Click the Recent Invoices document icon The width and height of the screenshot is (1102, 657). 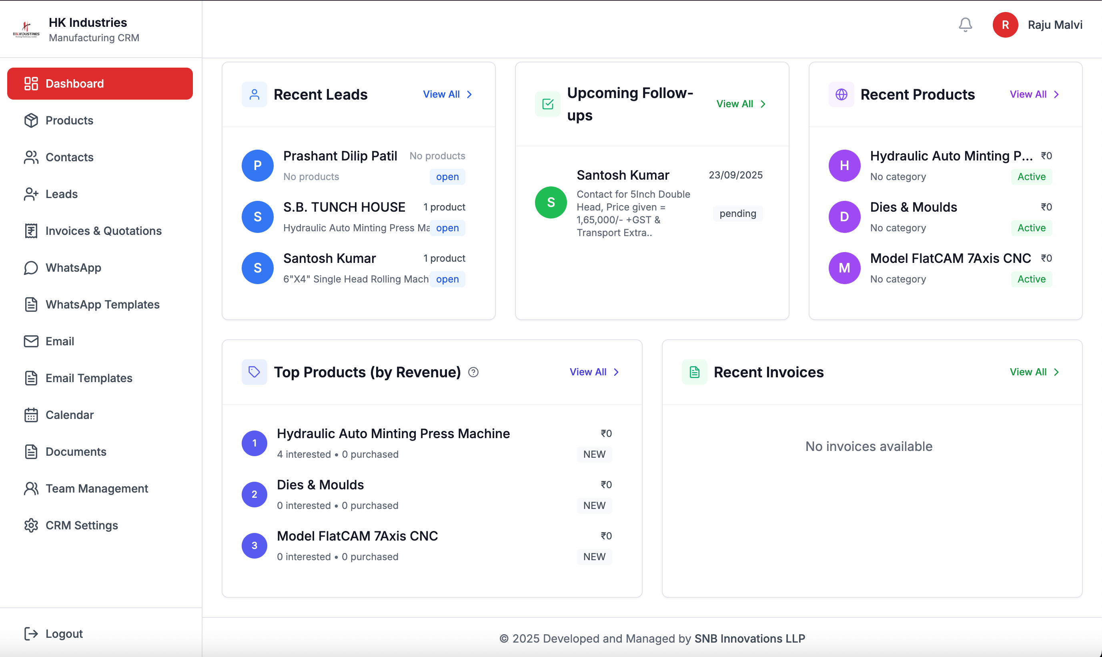tap(694, 372)
